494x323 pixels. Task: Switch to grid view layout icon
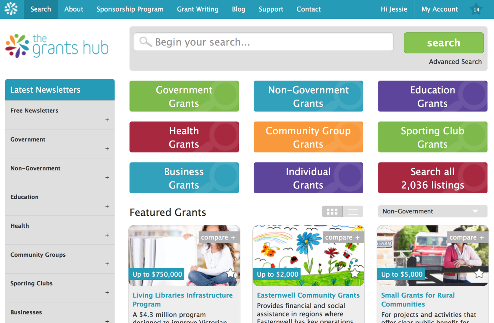(332, 211)
